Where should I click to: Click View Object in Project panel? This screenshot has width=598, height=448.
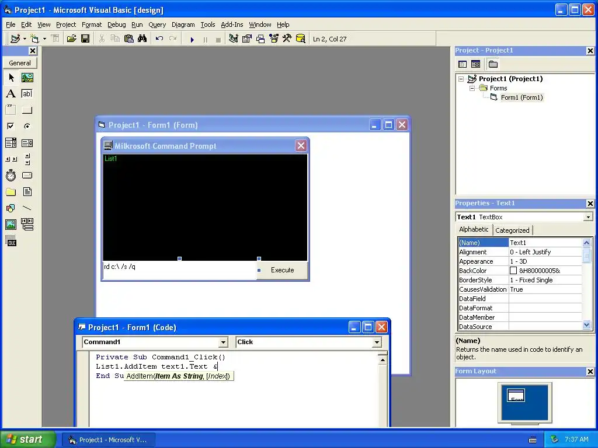point(475,64)
